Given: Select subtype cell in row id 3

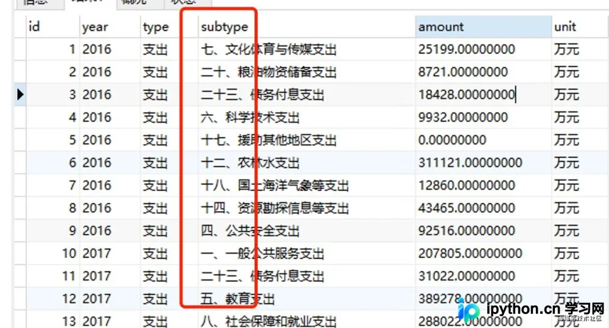Looking at the screenshot, I should 307,94.
